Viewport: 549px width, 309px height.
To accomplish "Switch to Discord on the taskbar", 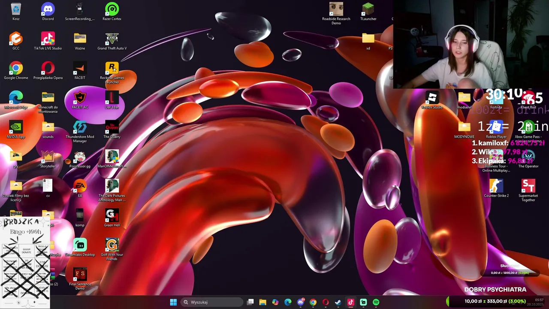I will [301, 302].
